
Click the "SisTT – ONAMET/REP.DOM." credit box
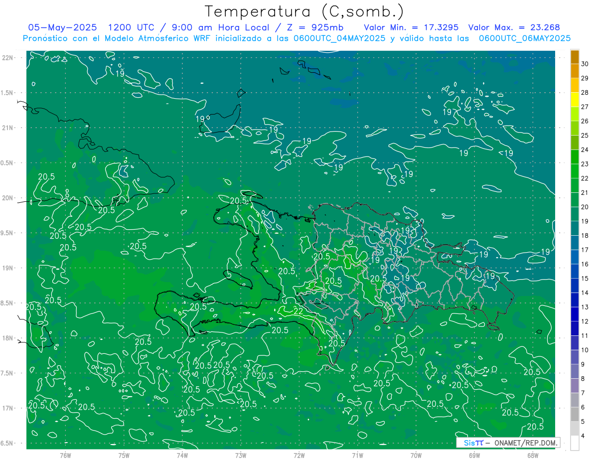click(508, 443)
